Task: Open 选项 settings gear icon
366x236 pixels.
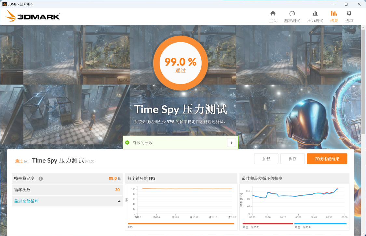Action: [x=349, y=14]
